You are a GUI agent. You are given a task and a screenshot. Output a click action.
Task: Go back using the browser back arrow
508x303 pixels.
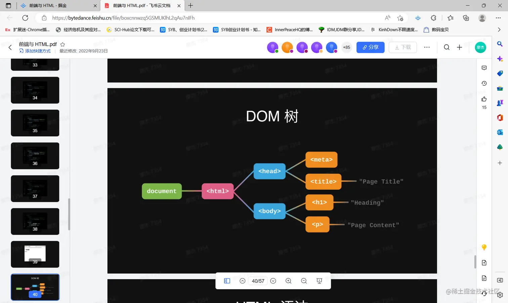click(10, 18)
